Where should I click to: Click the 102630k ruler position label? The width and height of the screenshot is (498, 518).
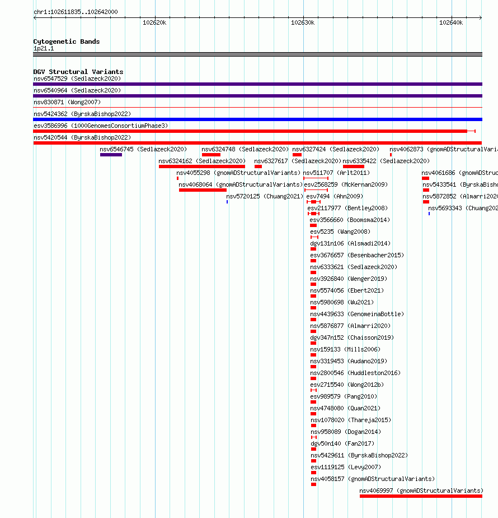click(x=303, y=23)
